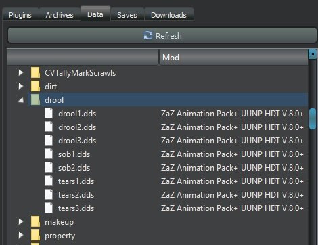Select the tears2.dds file name
The image size is (318, 245).
click(x=76, y=195)
